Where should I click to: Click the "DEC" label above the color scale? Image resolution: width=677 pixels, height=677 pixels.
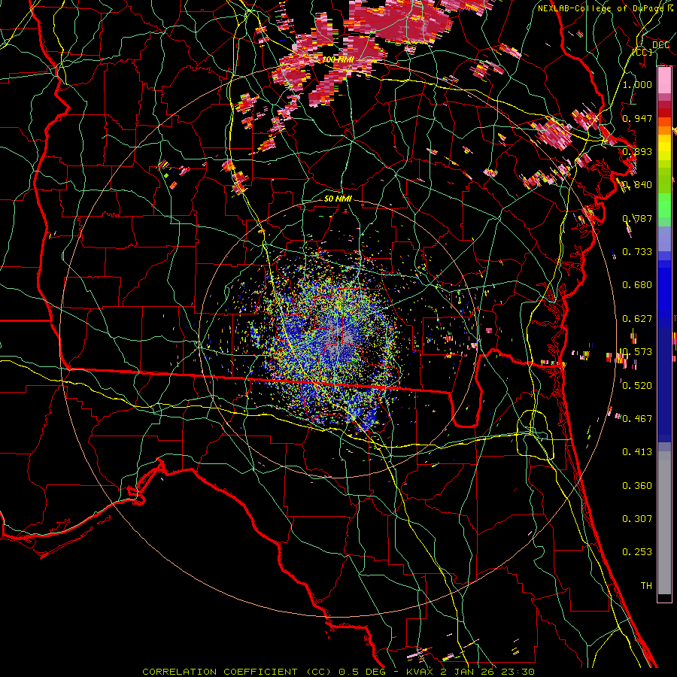[x=660, y=45]
